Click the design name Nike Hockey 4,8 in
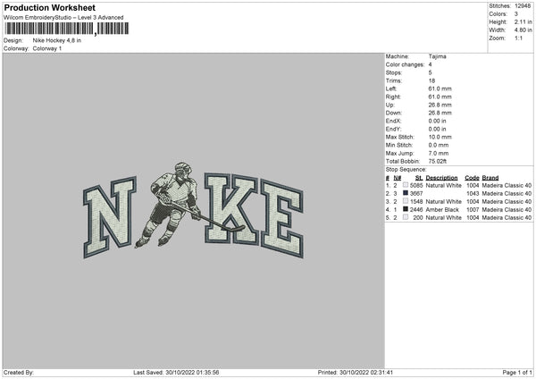Screen dimensions: 536x379 pyautogui.click(x=57, y=40)
